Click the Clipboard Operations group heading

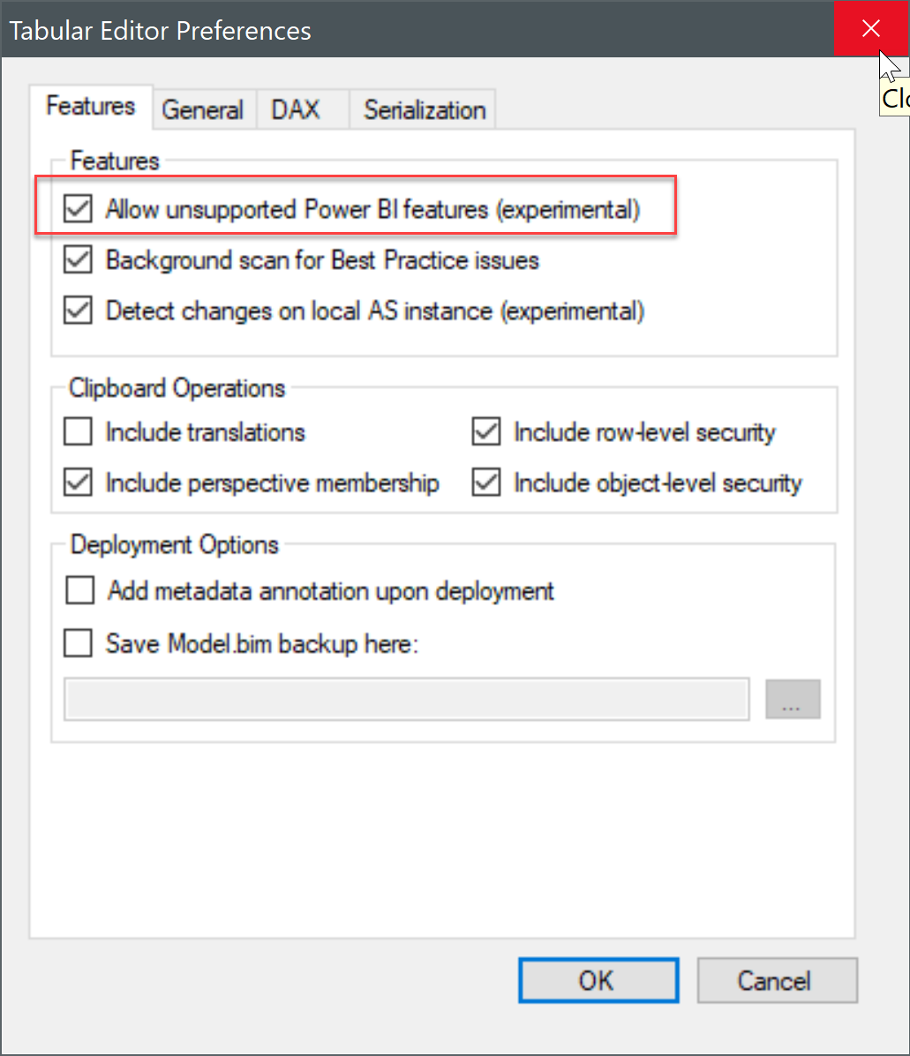[x=178, y=389]
